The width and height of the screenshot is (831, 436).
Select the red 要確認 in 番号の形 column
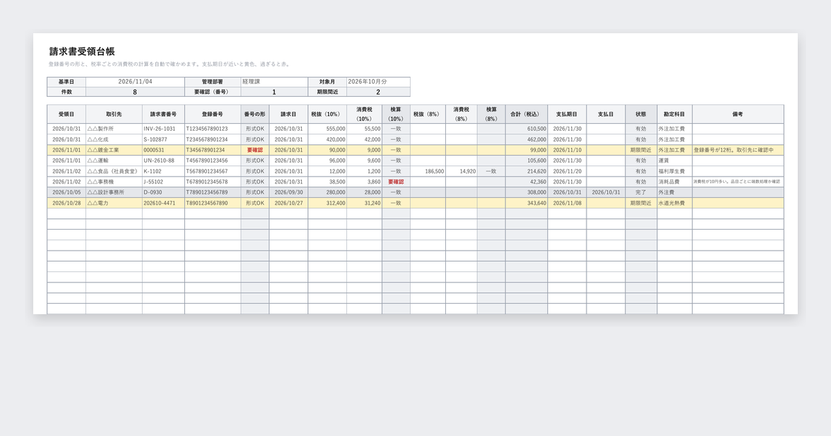tap(255, 149)
